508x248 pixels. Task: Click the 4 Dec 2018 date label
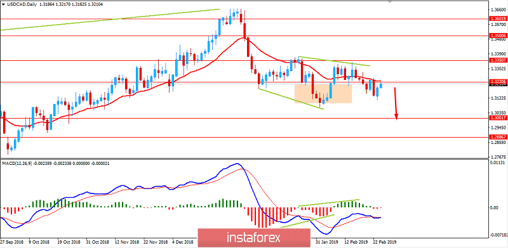(183, 242)
